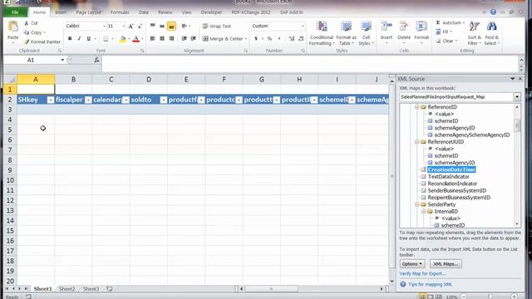
Task: Click the Accounting dollar format icon
Action: pyautogui.click(x=256, y=39)
